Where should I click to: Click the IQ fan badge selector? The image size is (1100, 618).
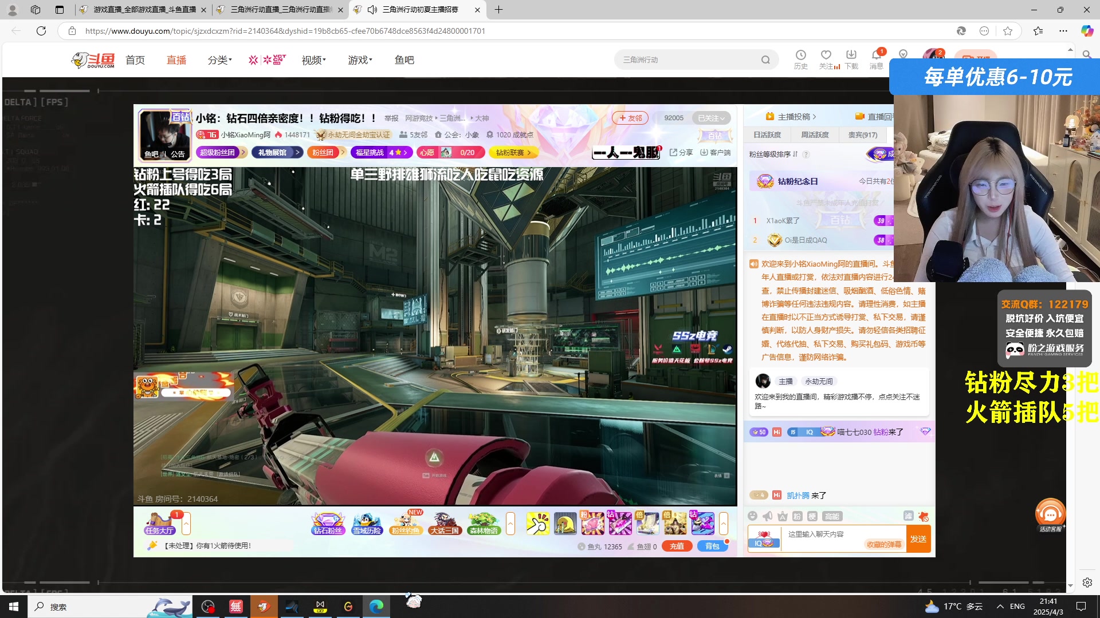(764, 539)
